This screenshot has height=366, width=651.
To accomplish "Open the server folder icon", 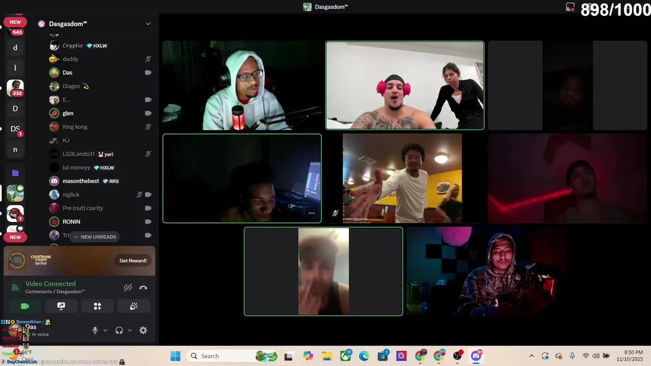I will [x=15, y=173].
